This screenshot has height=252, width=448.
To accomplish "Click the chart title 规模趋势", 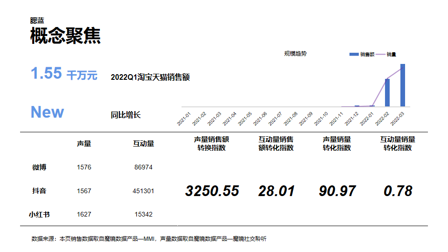I will coord(295,53).
